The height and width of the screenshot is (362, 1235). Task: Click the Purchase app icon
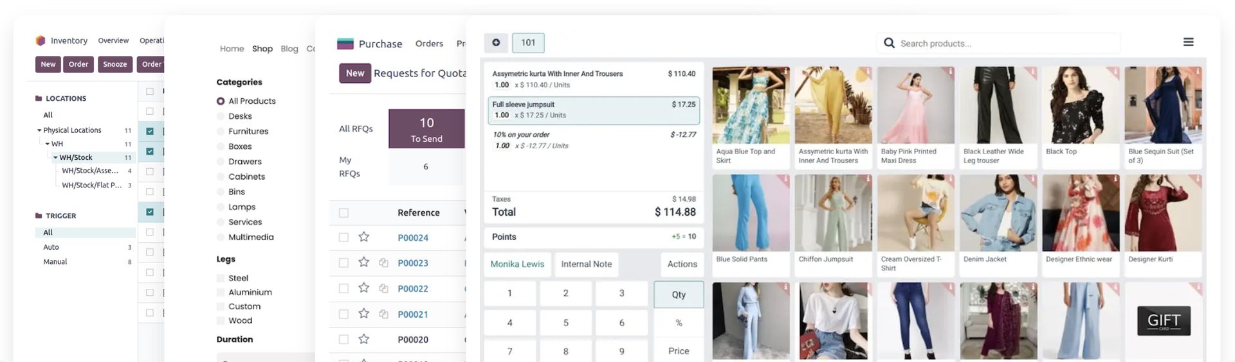345,44
